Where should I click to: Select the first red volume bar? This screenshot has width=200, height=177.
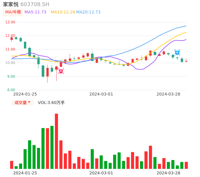click(12, 165)
